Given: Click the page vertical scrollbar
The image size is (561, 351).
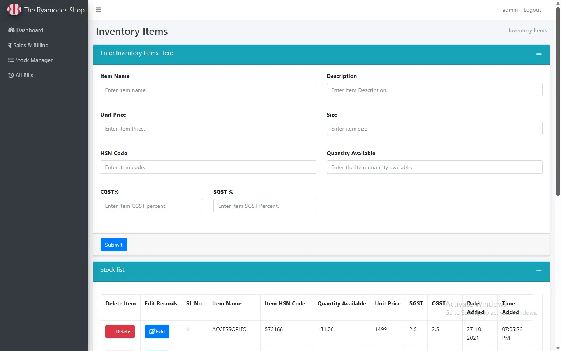Looking at the screenshot, I should pos(558,101).
